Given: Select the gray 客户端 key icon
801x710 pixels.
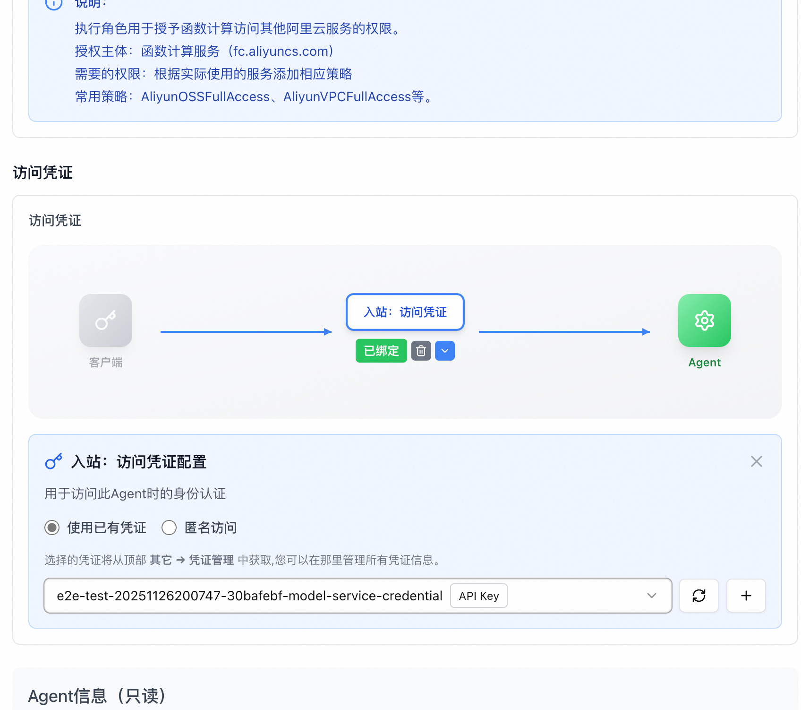Looking at the screenshot, I should coord(105,320).
